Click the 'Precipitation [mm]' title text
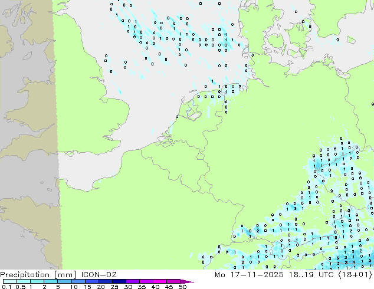 [38, 275]
